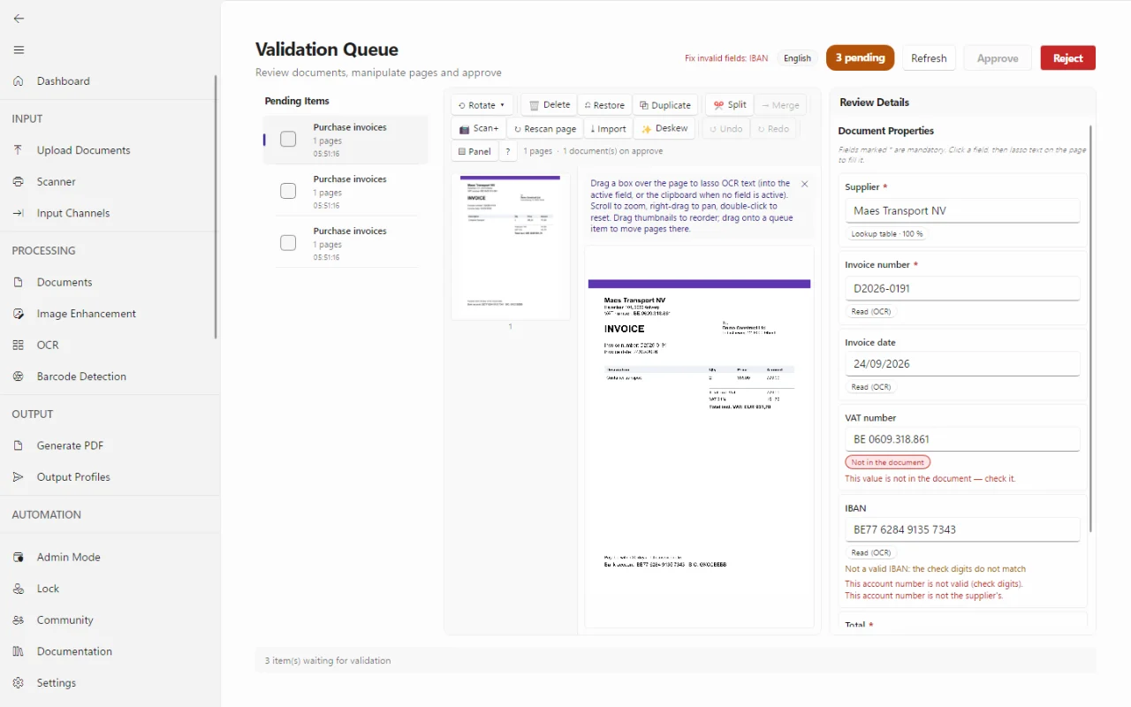This screenshot has height=707, width=1131.
Task: Open the Documentation link in sidebar
Action: (x=74, y=651)
